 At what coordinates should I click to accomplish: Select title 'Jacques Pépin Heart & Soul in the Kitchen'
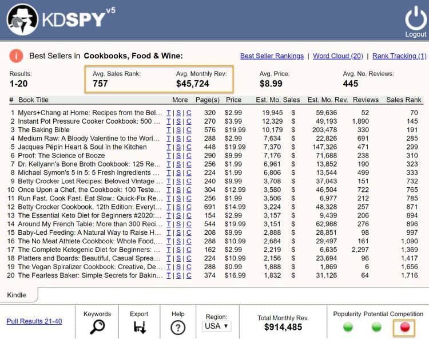point(82,147)
